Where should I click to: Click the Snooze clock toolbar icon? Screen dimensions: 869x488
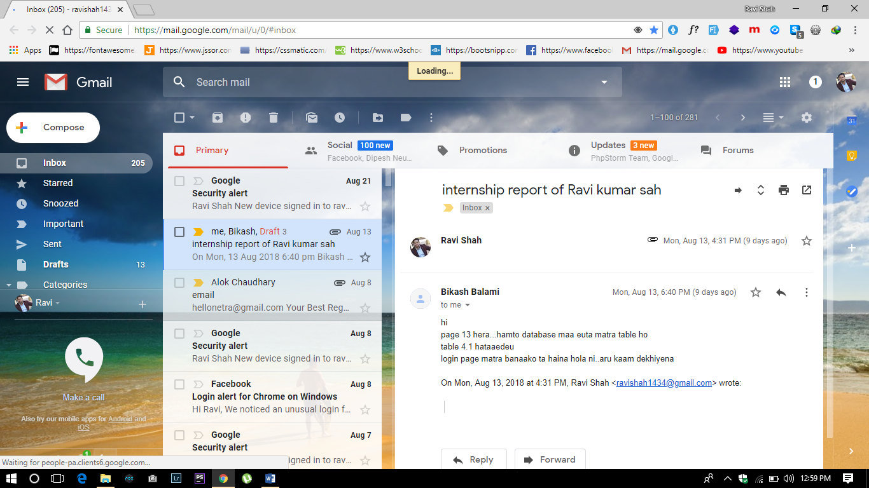coord(340,118)
